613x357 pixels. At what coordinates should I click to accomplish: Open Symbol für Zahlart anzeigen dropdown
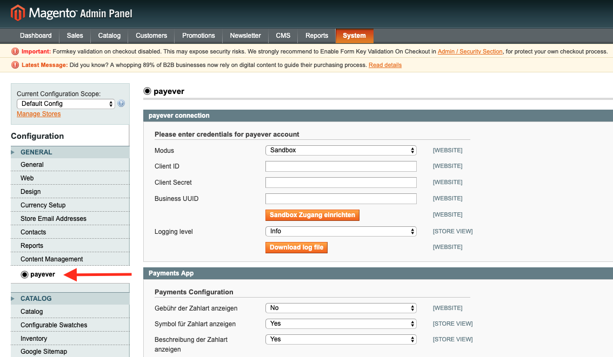point(341,324)
